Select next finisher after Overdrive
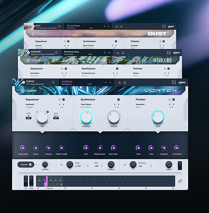The height and width of the screenshot is (213, 209). pos(173,104)
